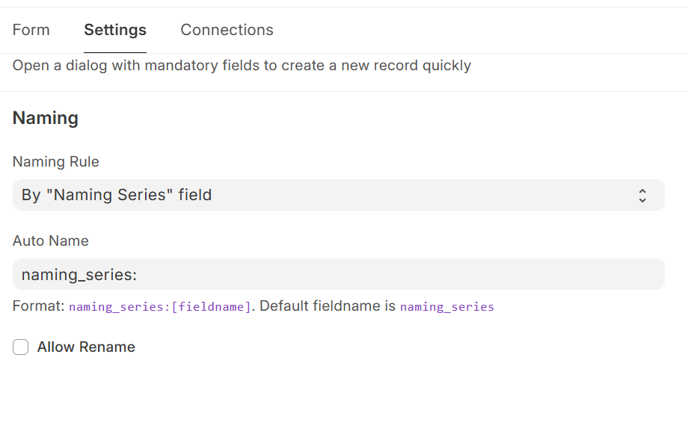Viewport: 688px width, 431px height.
Task: Click the Naming section heading
Action: coord(45,118)
